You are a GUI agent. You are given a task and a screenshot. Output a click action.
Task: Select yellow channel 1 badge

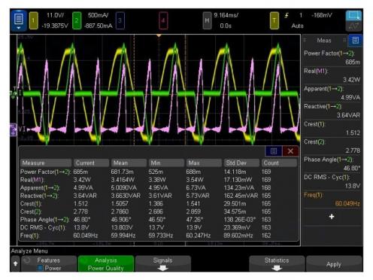pos(34,20)
